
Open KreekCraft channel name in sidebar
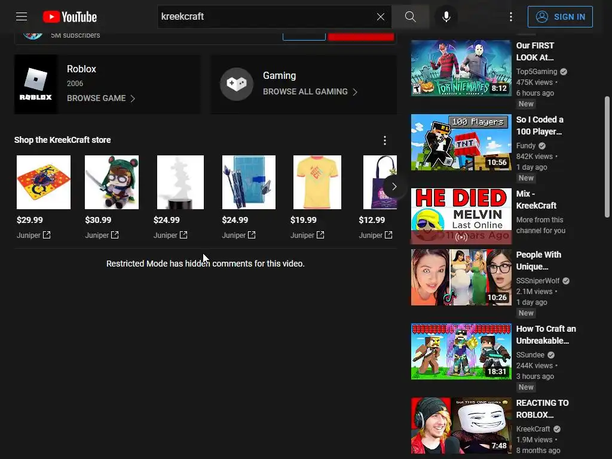pos(533,429)
